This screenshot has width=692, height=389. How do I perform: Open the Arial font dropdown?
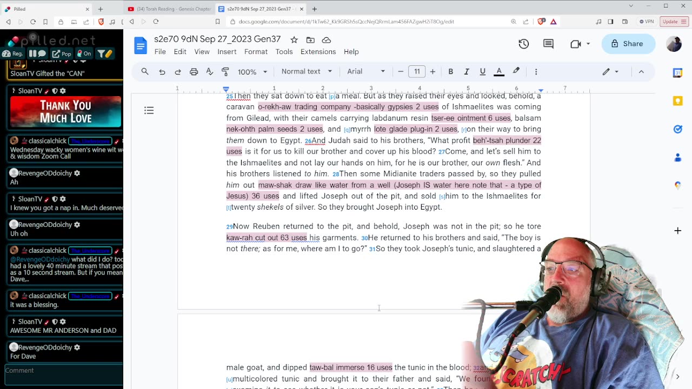point(366,71)
